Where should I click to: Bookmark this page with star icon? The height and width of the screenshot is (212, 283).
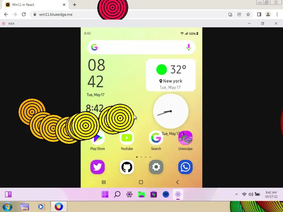coord(248,14)
